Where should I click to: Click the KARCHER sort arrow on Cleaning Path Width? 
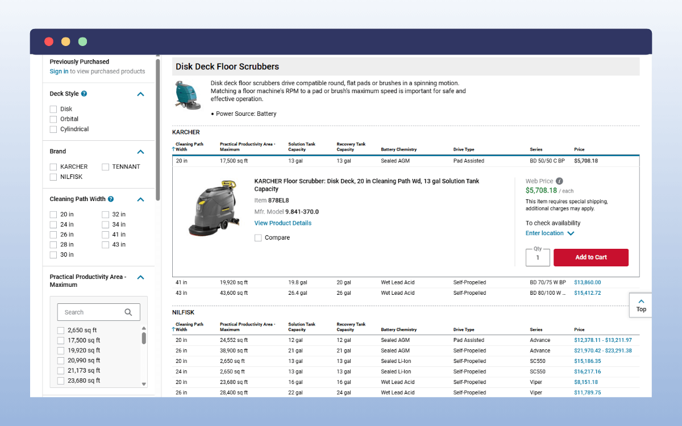click(x=173, y=149)
